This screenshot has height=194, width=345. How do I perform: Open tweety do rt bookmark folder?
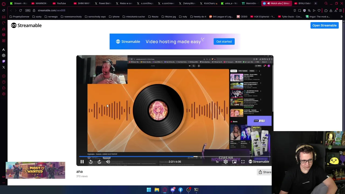tap(198, 17)
